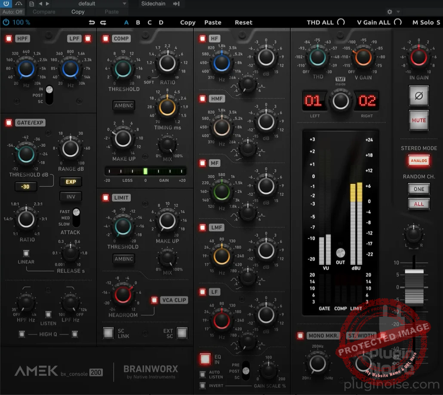Toggle the COMP section enable LED
This screenshot has height=395, width=443.
click(x=106, y=38)
